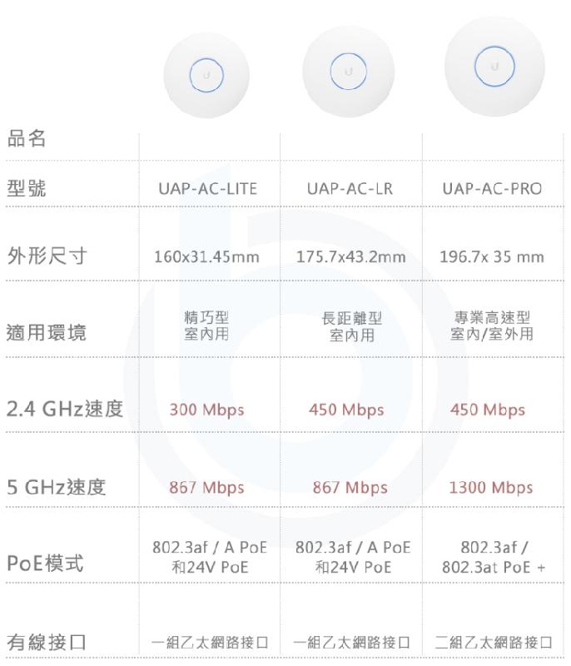The width and height of the screenshot is (571, 666).
Task: Click the 型號 row label
Action: click(x=27, y=188)
